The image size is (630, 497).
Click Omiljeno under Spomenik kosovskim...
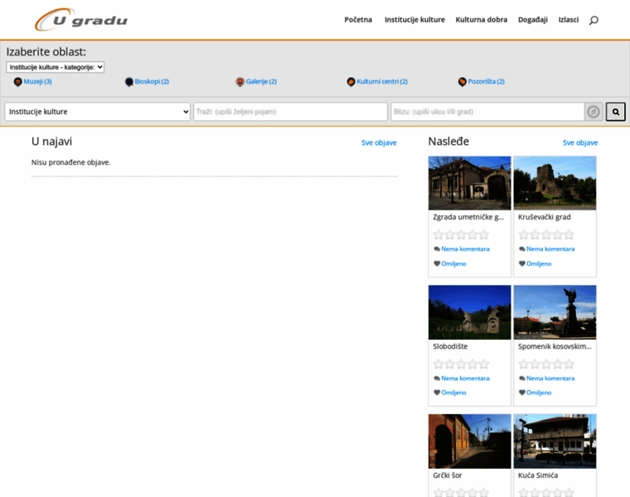coord(539,393)
